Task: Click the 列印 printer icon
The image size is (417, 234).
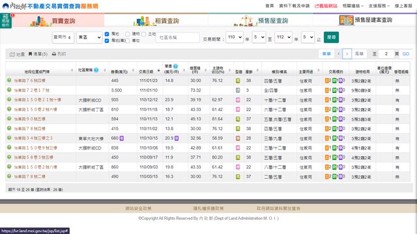Action: [x=54, y=54]
